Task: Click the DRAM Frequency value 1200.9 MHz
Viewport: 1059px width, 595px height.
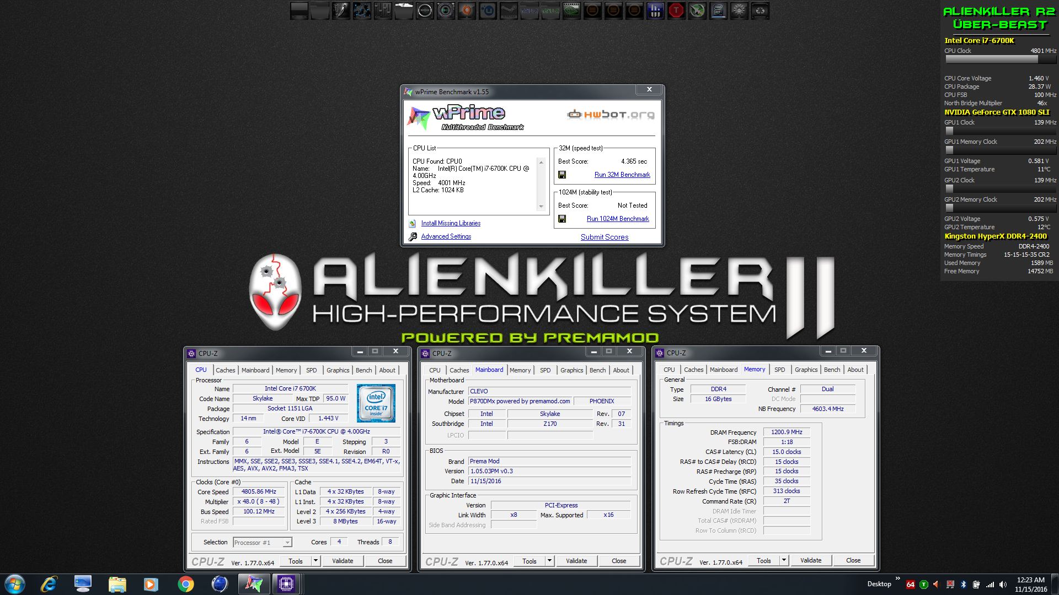Action: tap(787, 432)
